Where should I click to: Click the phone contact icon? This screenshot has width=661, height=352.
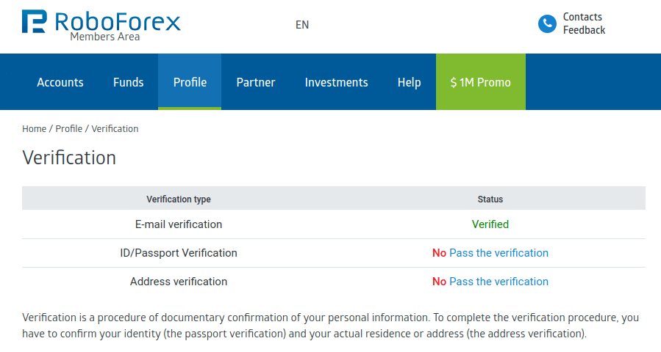tap(547, 23)
